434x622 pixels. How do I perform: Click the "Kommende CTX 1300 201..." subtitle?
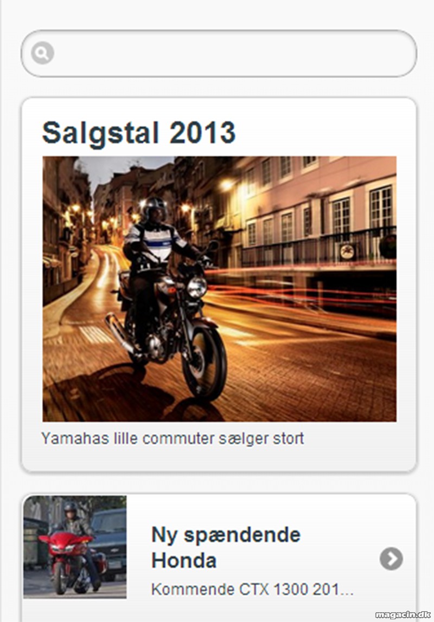(x=252, y=589)
